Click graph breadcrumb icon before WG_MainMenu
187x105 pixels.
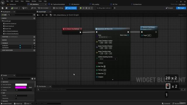(x=51, y=15)
